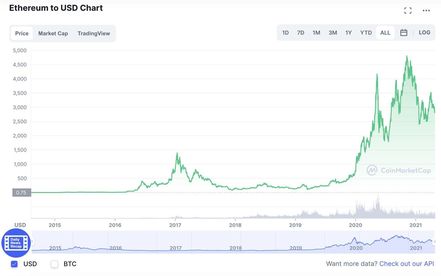
Task: Enable the BTC currency checkbox
Action: (54, 264)
